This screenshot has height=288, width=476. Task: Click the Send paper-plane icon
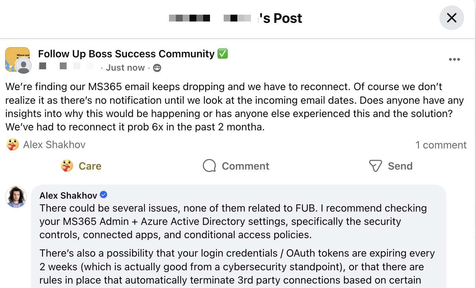click(x=375, y=166)
